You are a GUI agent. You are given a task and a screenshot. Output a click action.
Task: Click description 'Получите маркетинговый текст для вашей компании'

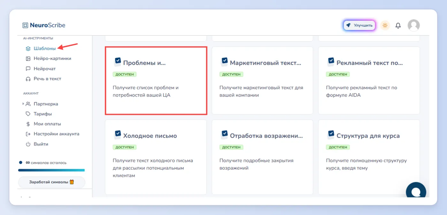point(261,91)
